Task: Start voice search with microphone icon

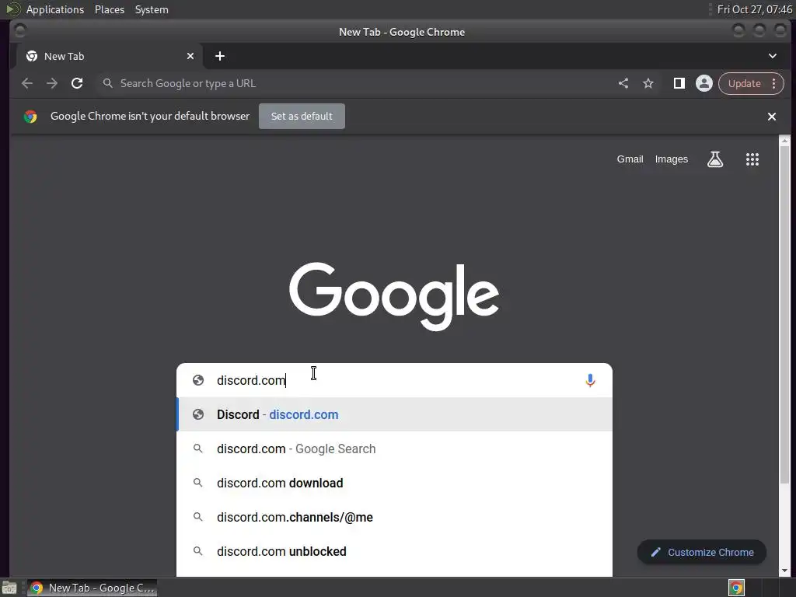Action: 590,380
